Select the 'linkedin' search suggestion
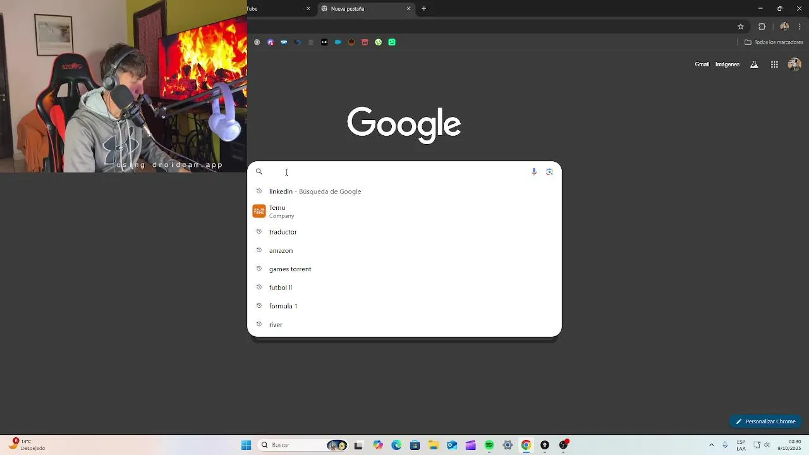This screenshot has height=455, width=809. [404, 191]
